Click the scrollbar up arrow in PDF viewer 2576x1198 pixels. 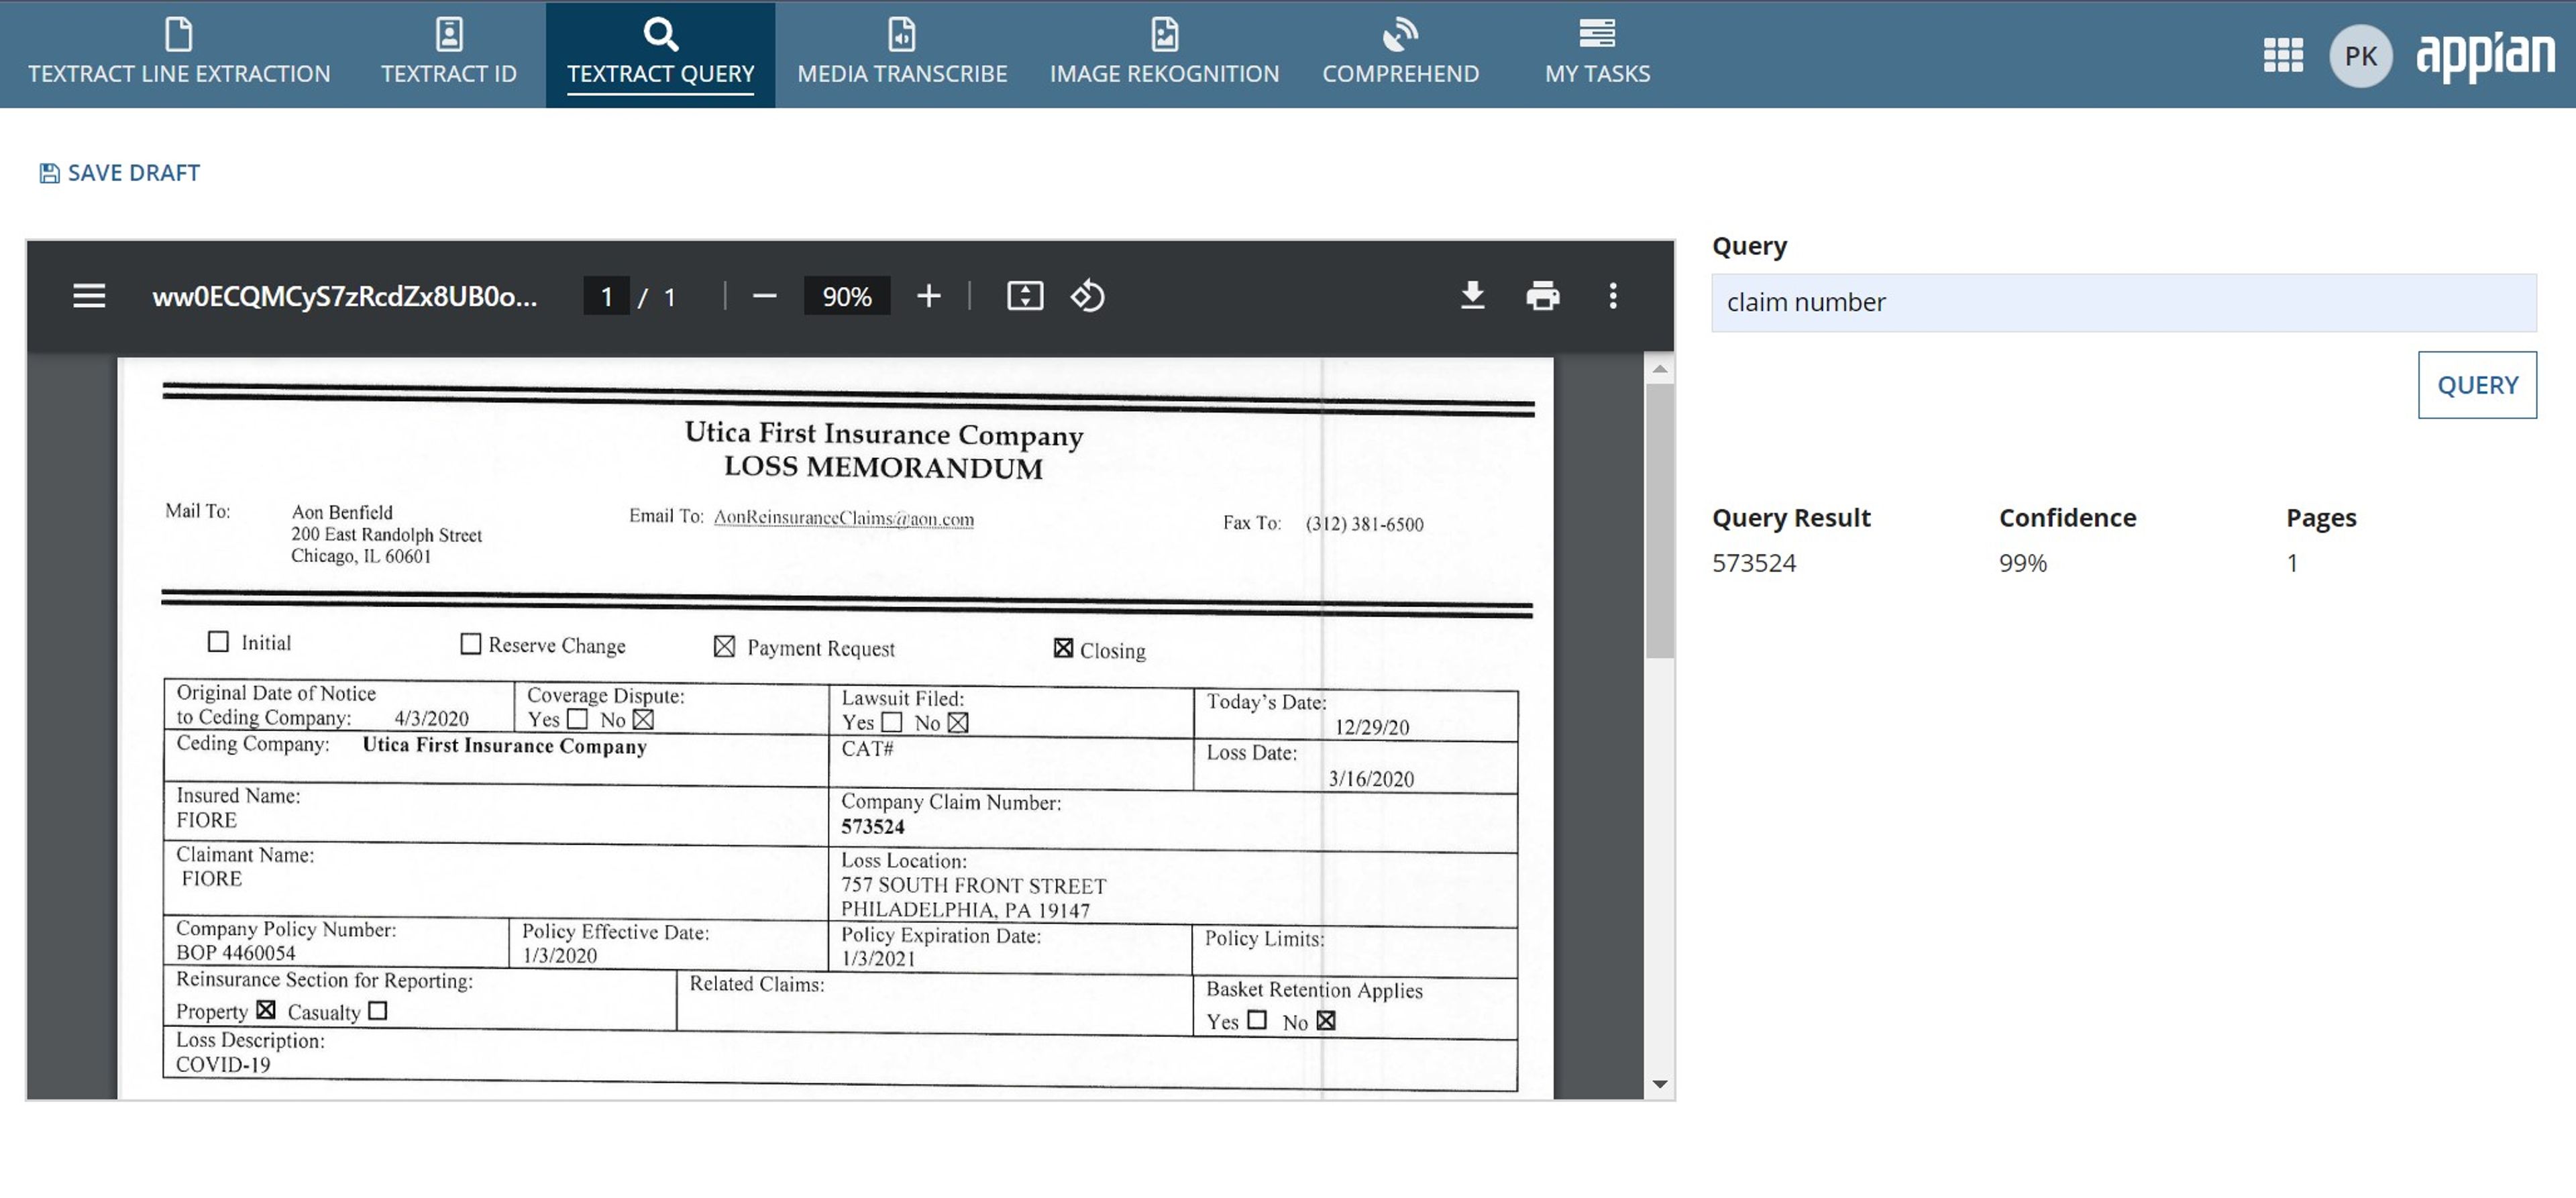(x=1659, y=369)
